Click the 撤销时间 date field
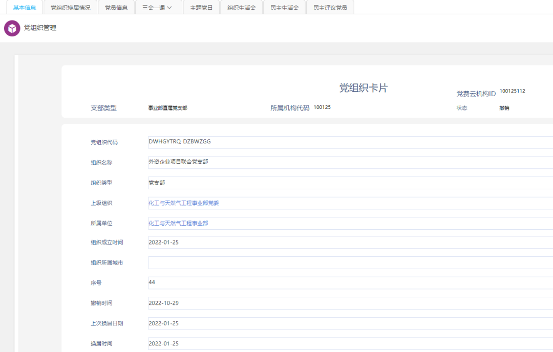 click(x=348, y=303)
